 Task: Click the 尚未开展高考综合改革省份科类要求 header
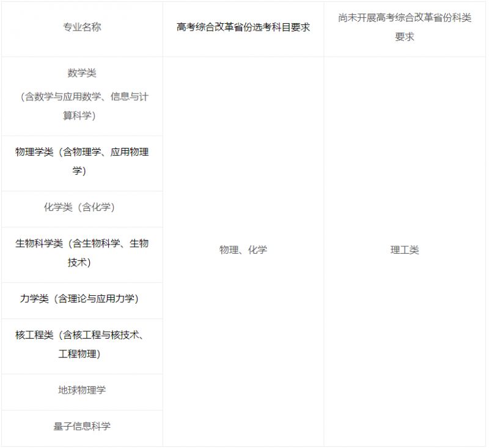[x=405, y=29]
